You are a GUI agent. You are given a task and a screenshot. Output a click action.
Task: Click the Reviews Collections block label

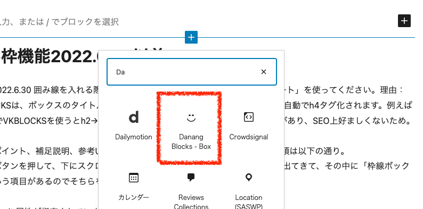191,202
